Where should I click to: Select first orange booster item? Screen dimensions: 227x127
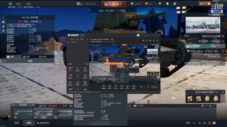(190, 99)
